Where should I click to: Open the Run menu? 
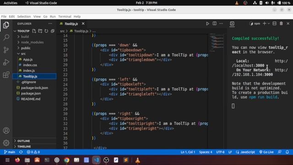click(x=53, y=16)
